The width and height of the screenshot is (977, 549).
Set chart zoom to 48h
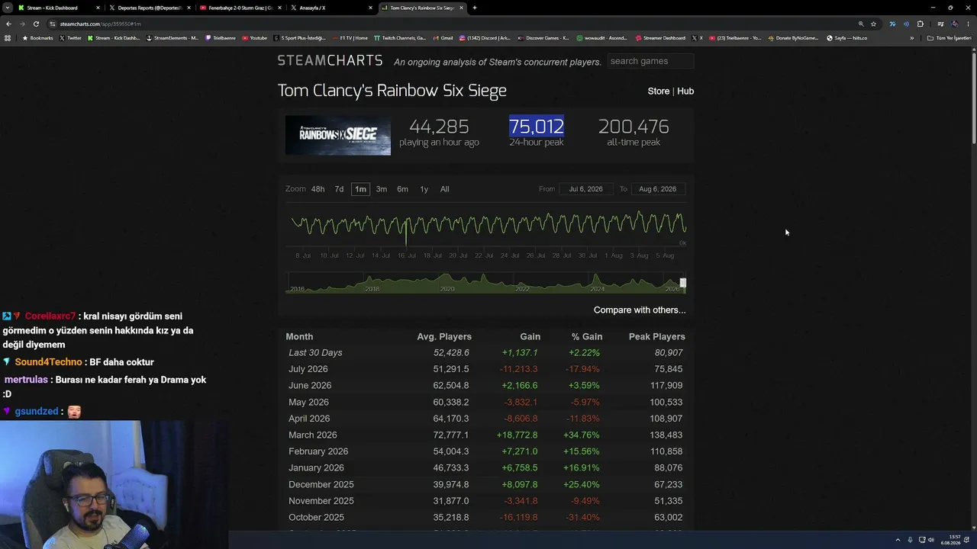click(x=318, y=189)
